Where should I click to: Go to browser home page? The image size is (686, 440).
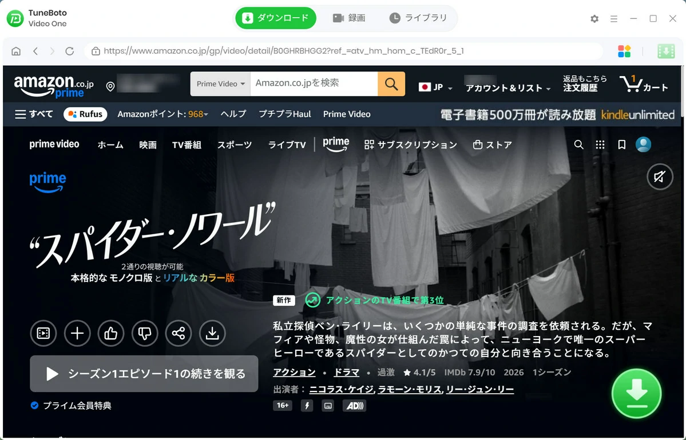16,51
